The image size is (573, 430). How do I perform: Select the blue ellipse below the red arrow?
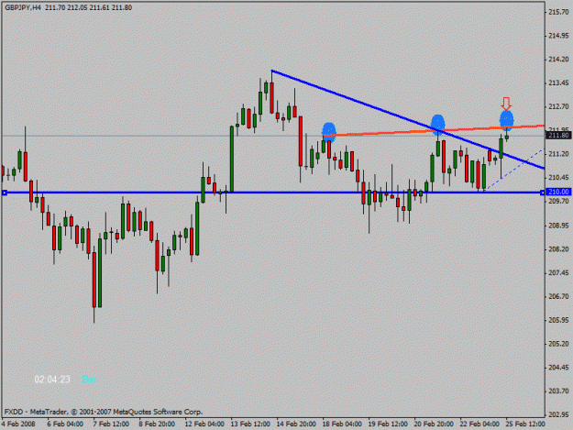tap(507, 120)
